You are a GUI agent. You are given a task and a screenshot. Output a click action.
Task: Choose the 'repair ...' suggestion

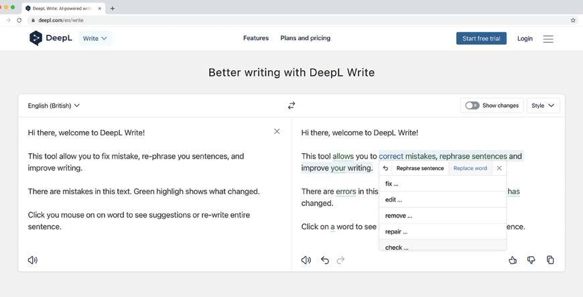point(442,231)
